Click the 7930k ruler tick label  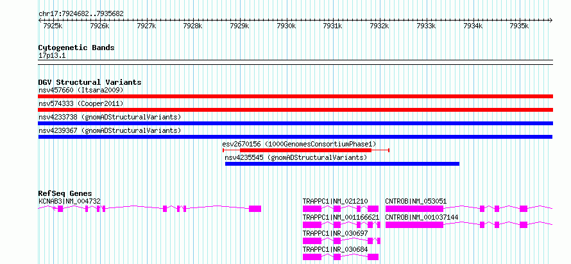286,26
